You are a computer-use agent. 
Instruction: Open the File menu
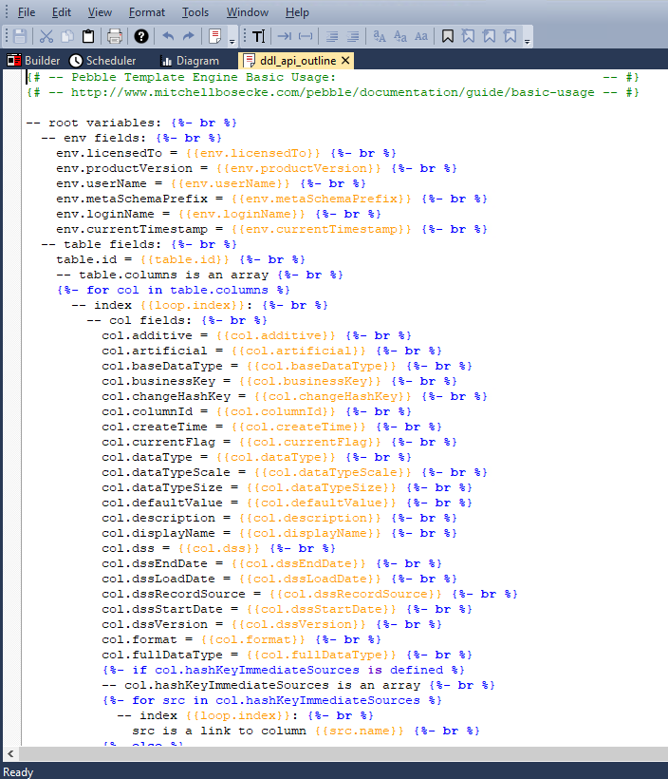click(27, 12)
